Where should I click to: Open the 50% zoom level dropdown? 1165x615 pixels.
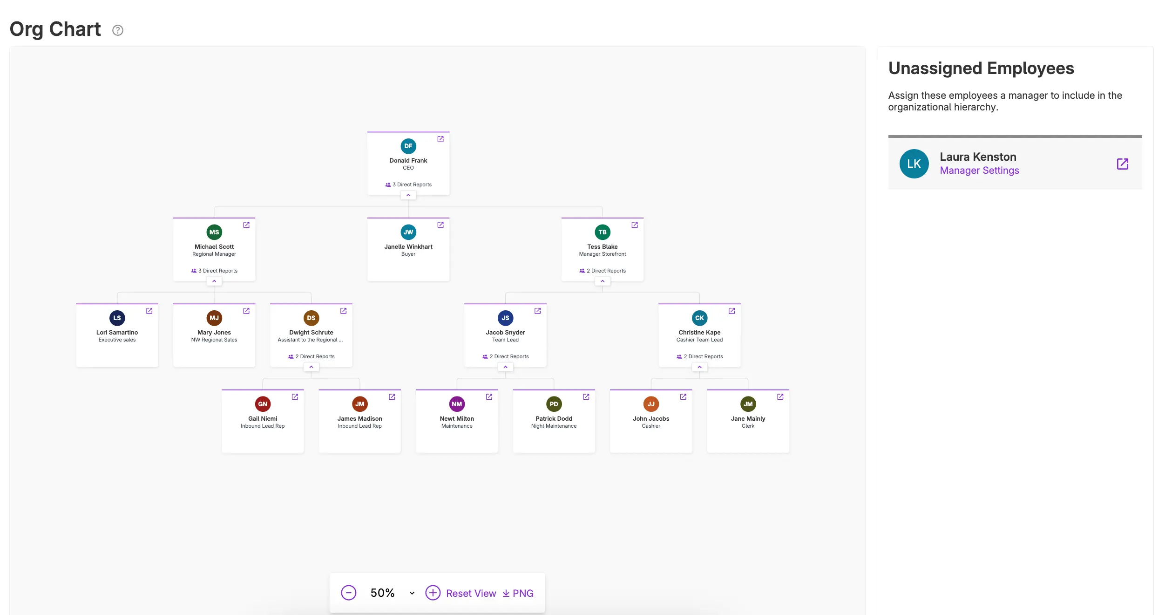[412, 593]
